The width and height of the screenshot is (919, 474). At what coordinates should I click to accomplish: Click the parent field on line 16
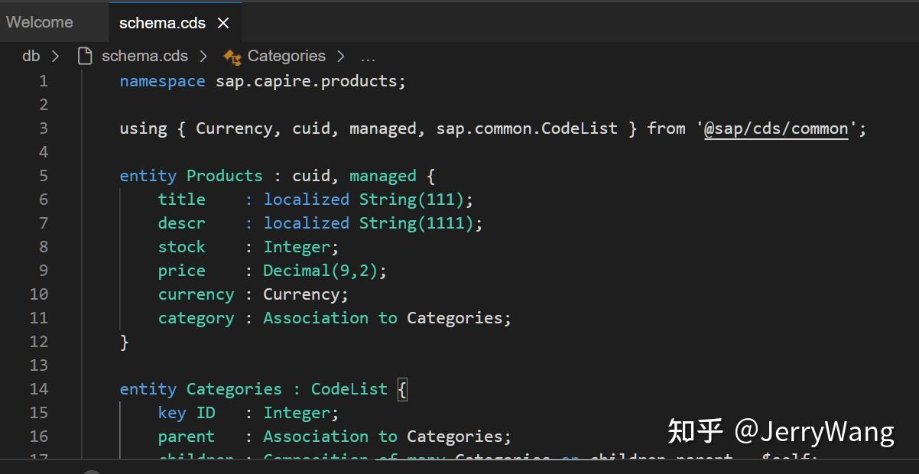click(x=187, y=437)
